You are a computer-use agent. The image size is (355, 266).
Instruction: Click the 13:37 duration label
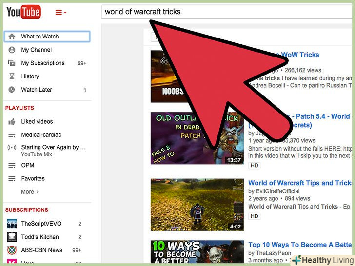pyautogui.click(x=234, y=160)
